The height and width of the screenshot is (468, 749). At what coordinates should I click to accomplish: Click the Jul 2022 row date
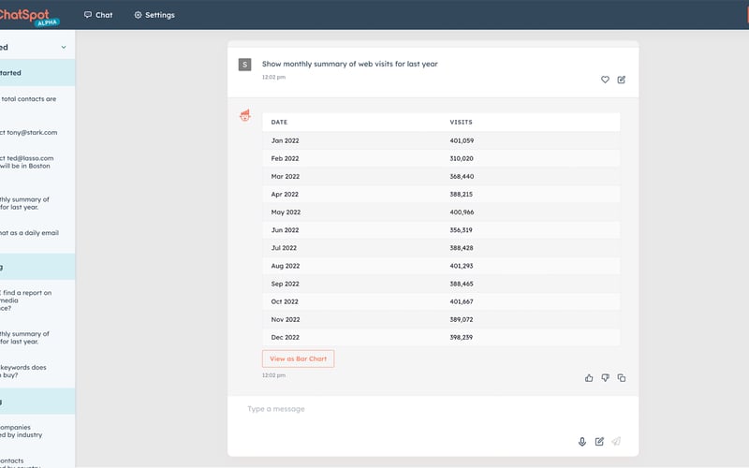point(284,248)
